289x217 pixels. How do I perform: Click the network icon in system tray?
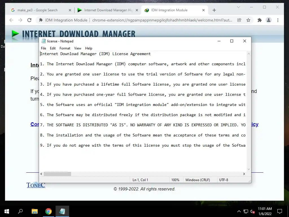click(x=246, y=211)
